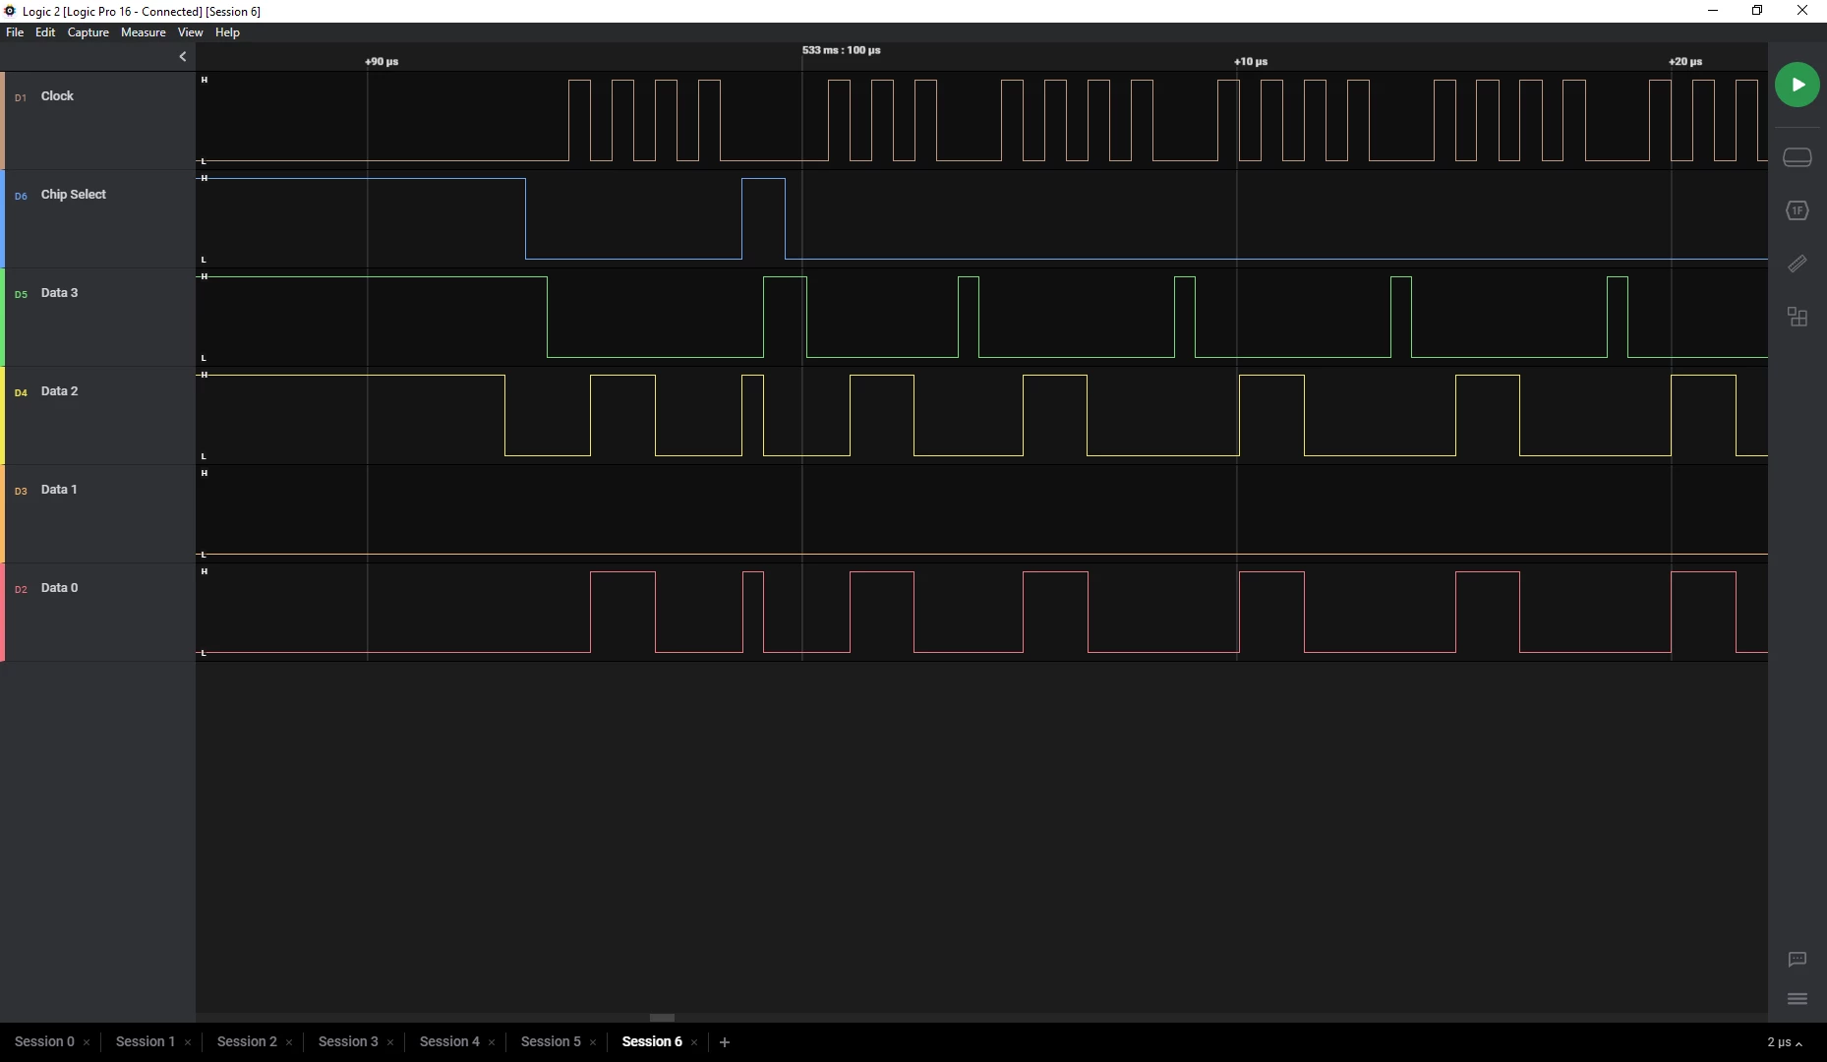Close the Session 6 tab
Viewport: 1827px width, 1062px height.
click(694, 1042)
